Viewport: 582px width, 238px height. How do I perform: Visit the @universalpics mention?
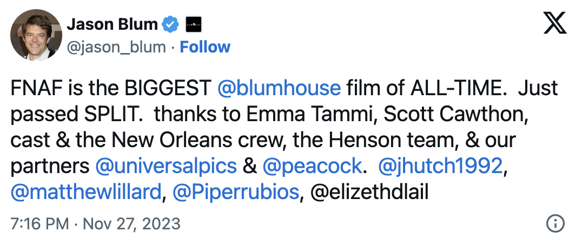(166, 166)
